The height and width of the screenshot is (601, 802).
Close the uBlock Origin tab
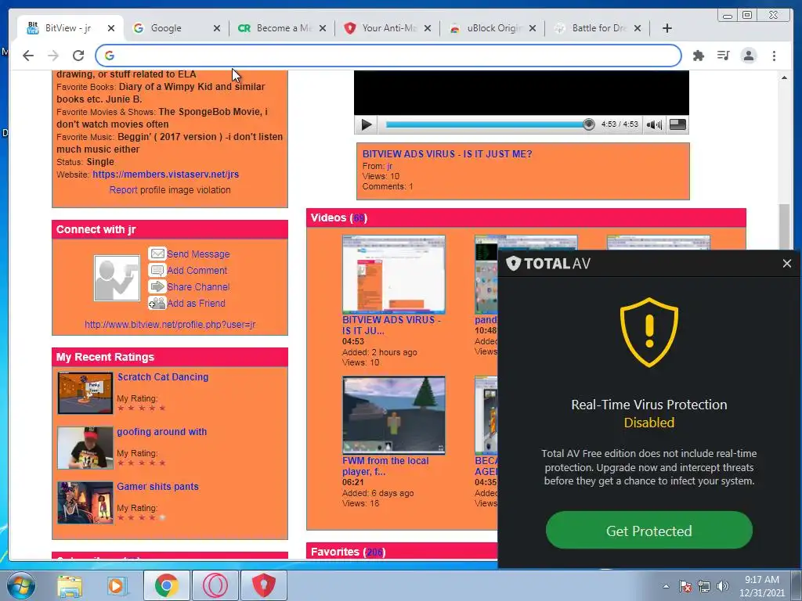click(x=533, y=28)
